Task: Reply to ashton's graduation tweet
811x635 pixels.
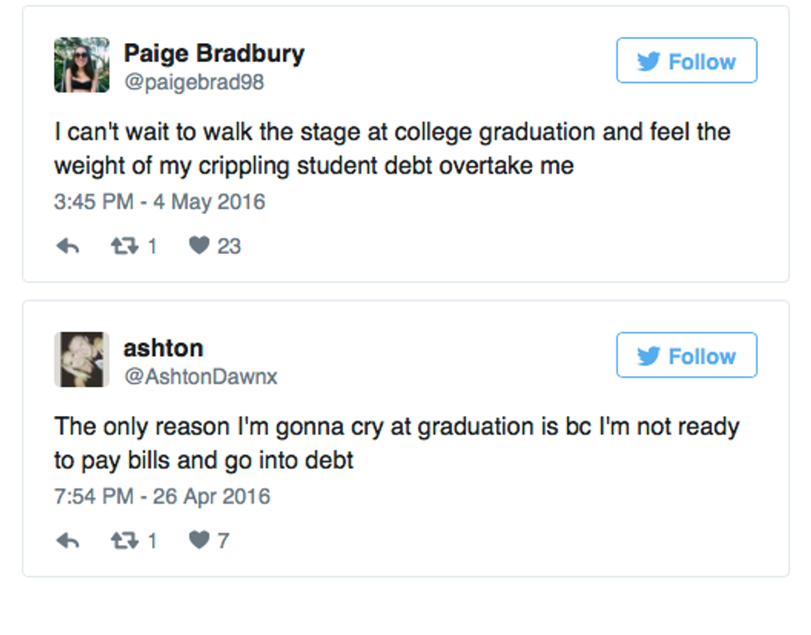Action: pos(67,541)
